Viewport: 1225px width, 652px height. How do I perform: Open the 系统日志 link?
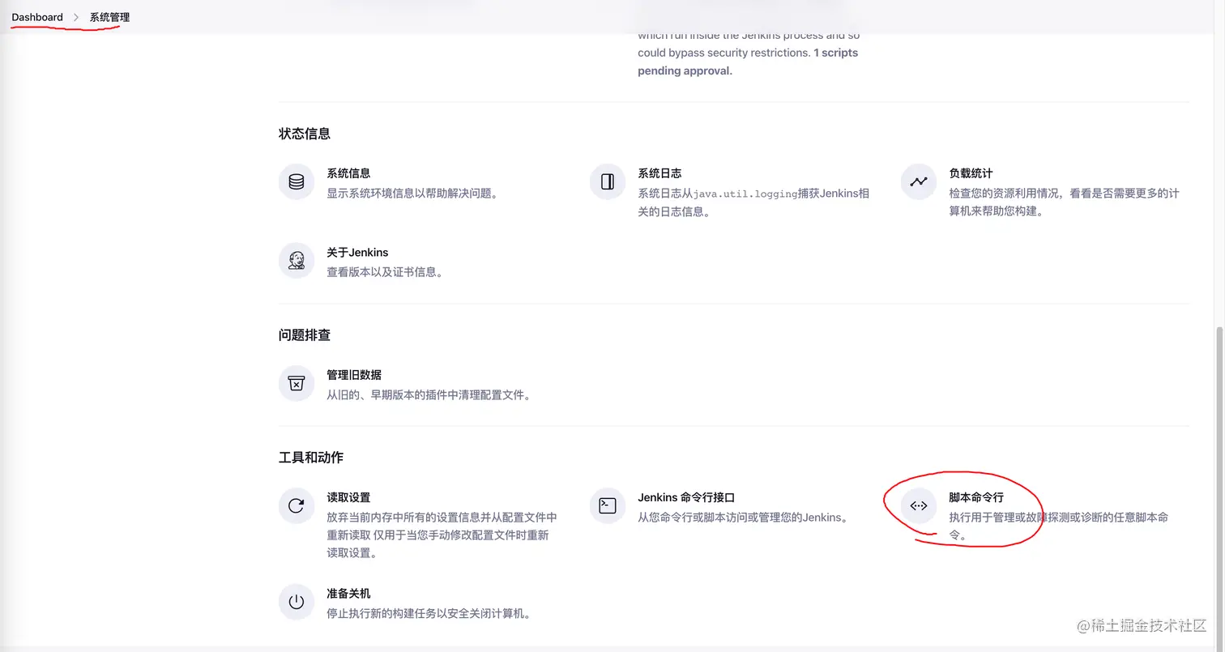point(659,173)
